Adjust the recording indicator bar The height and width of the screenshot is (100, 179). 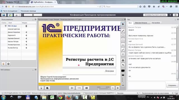[x=33, y=15]
